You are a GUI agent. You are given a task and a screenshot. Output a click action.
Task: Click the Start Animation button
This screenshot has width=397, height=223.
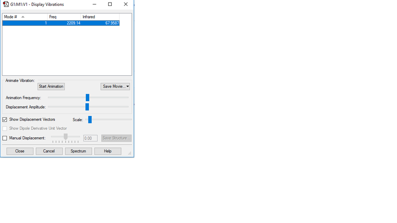[x=51, y=86]
